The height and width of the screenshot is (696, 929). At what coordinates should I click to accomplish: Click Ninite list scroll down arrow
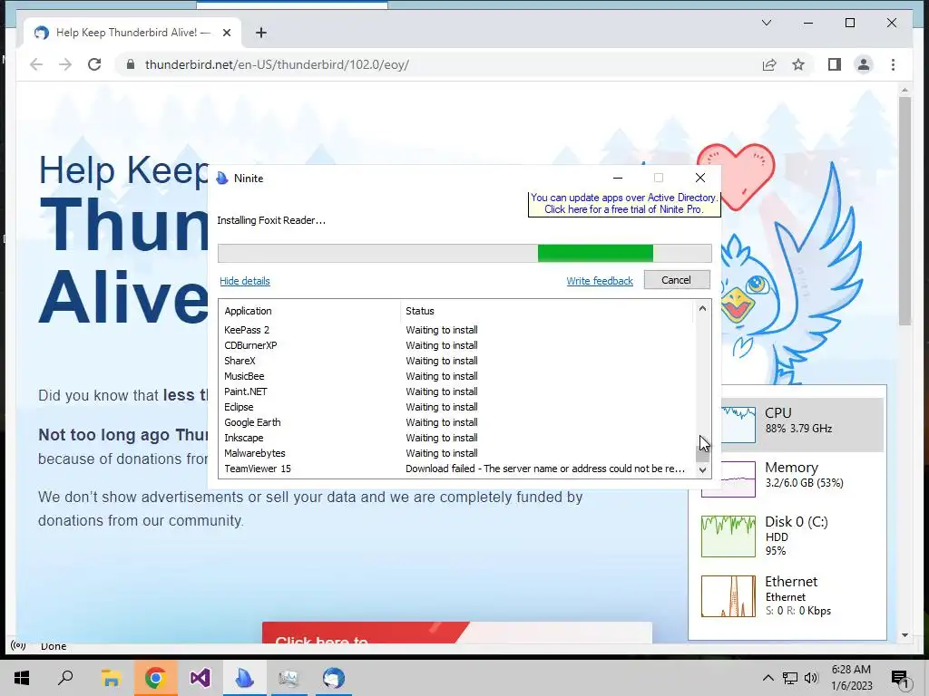tap(702, 470)
